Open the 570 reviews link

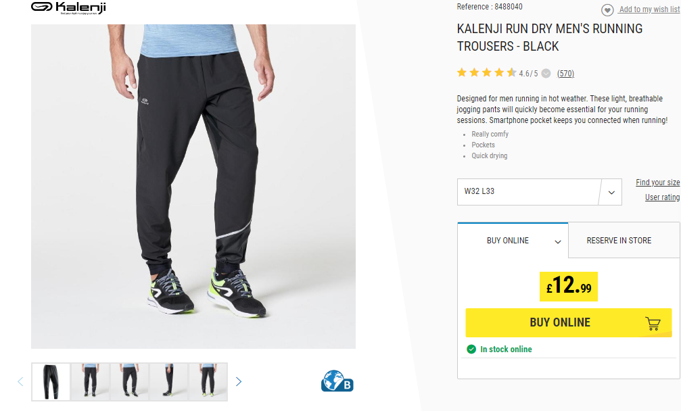[x=565, y=74]
